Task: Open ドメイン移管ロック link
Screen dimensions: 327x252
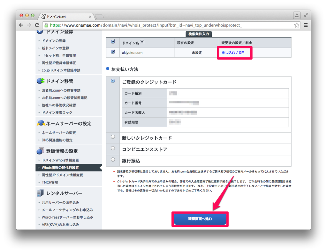Action: click(x=57, y=112)
